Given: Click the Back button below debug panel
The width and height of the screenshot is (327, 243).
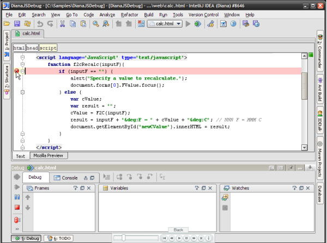Looking at the screenshot, I should pos(178,229).
